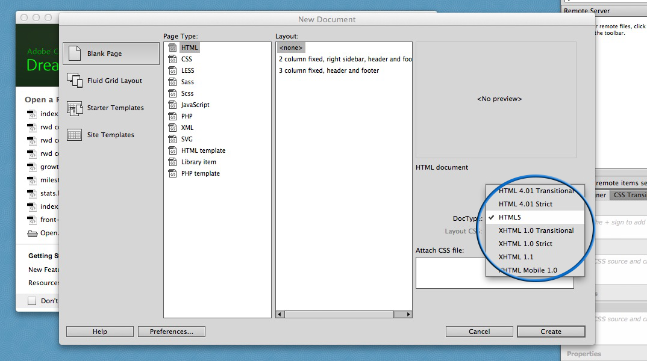
Task: Pick XHTML 1.0 Transitional doctype
Action: pyautogui.click(x=536, y=230)
